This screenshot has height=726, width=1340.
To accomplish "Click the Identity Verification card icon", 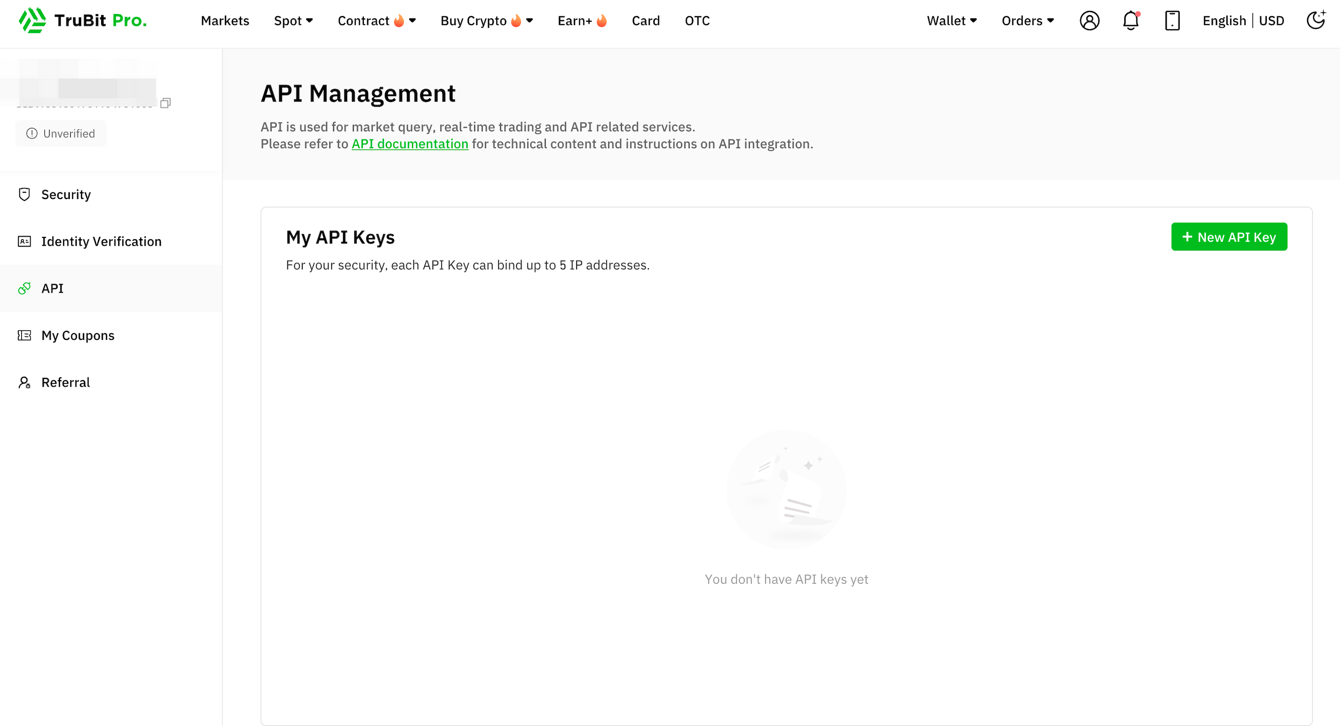I will [x=25, y=242].
